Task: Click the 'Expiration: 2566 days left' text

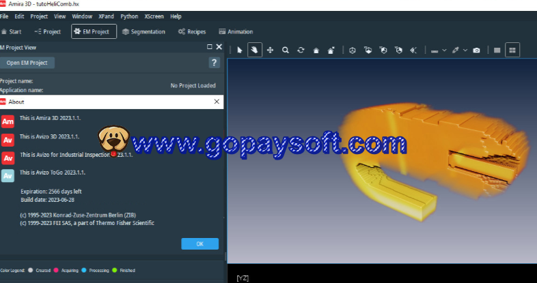Action: [x=51, y=192]
